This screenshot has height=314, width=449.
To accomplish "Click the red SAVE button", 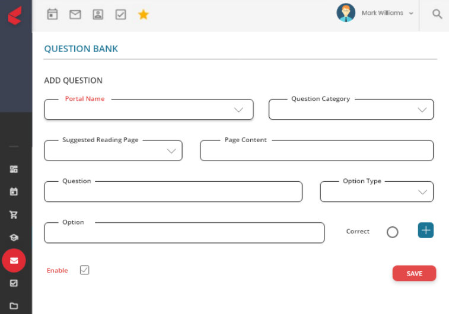I will (414, 273).
